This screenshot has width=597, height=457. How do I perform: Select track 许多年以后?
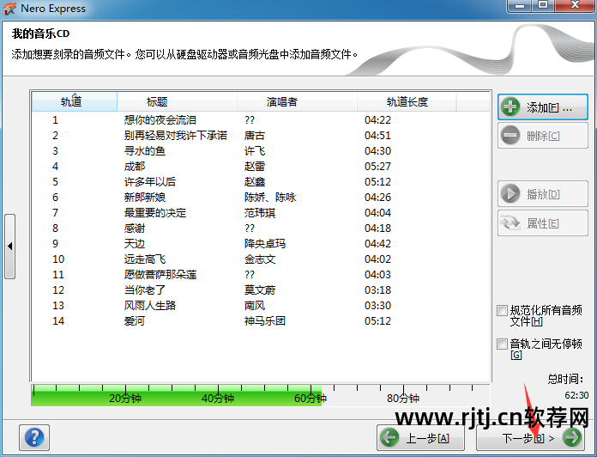[150, 182]
